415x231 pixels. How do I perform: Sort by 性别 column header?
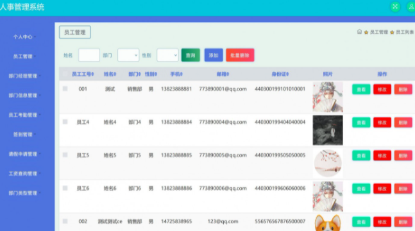[x=151, y=74]
